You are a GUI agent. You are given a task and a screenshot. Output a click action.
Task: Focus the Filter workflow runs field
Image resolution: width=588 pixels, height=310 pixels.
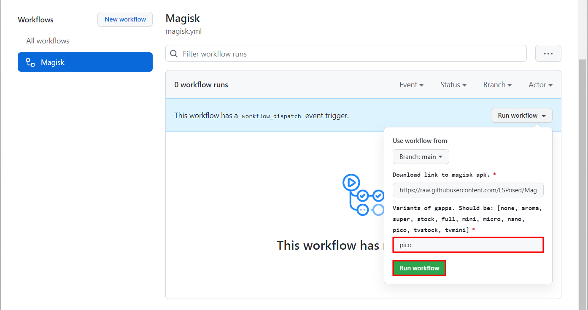[x=346, y=54]
